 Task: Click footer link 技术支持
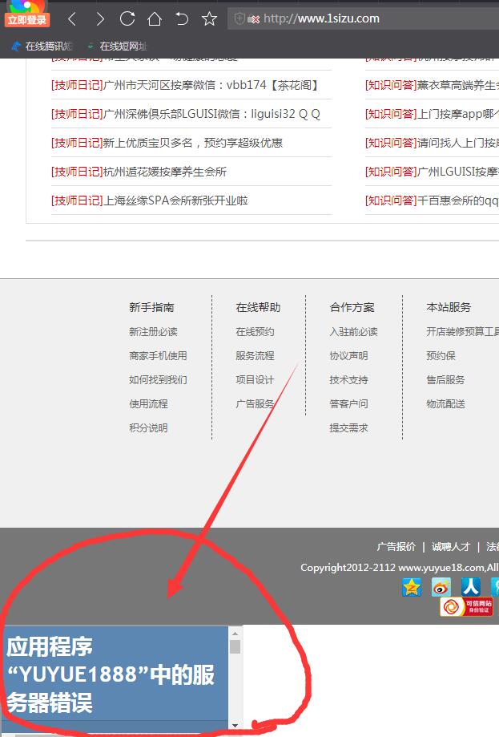[x=348, y=380]
